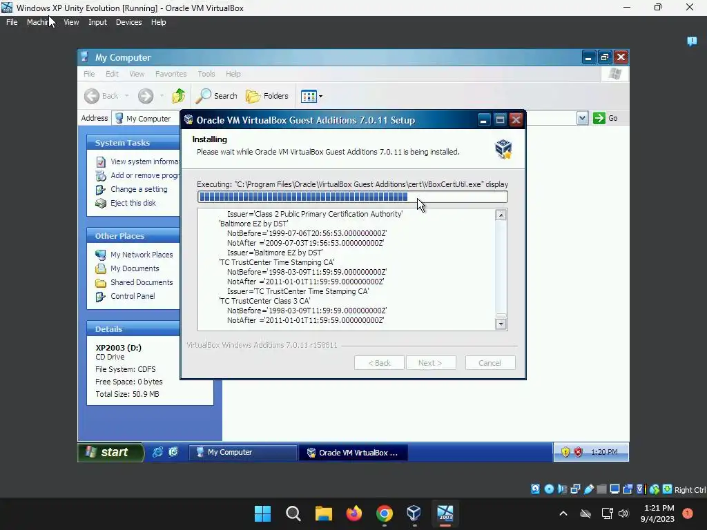Open the Edit menu in My Computer
Viewport: 707px width, 530px height.
pyautogui.click(x=112, y=74)
